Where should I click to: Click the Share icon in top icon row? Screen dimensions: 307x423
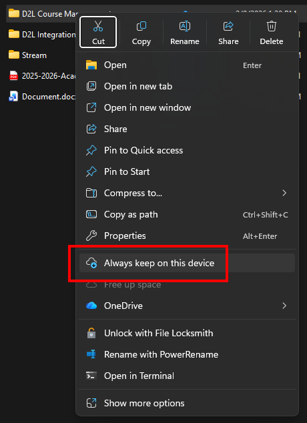(x=228, y=27)
